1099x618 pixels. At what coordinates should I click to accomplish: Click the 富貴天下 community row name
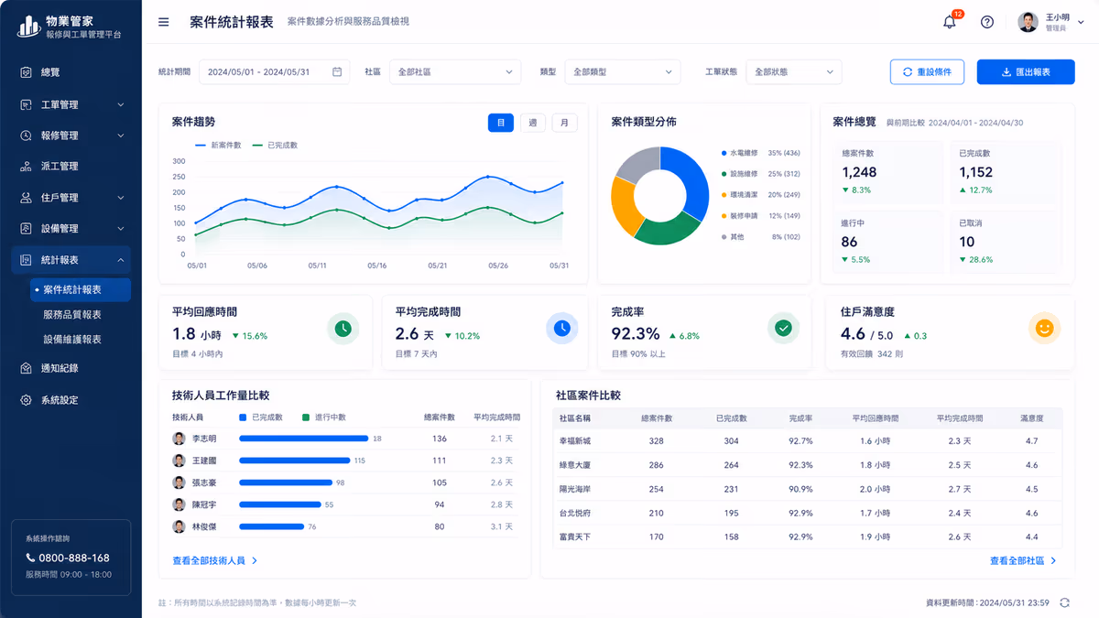[575, 537]
